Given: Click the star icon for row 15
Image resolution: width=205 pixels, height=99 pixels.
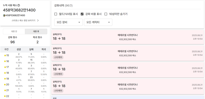Looking at the screenshot, I should (5, 56).
